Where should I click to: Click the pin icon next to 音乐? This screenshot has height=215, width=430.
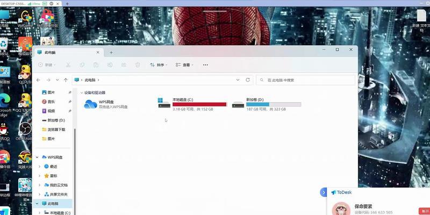pos(70,102)
